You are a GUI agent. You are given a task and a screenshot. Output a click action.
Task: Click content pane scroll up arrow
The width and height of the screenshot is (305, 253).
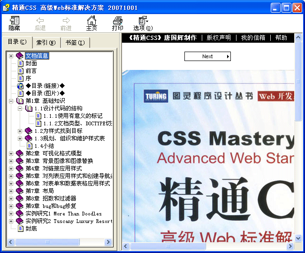point(298,37)
